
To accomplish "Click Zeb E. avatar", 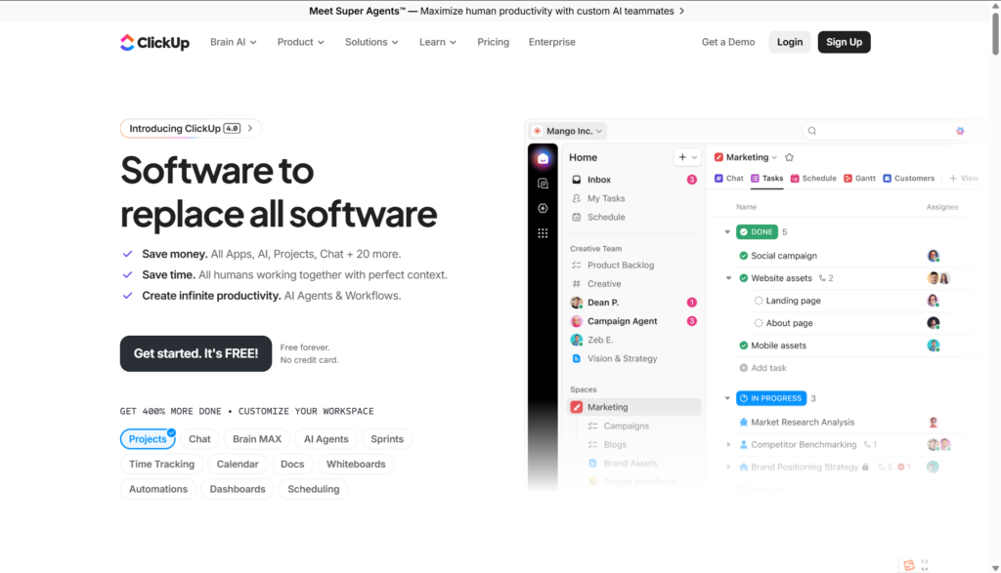I will pyautogui.click(x=577, y=340).
